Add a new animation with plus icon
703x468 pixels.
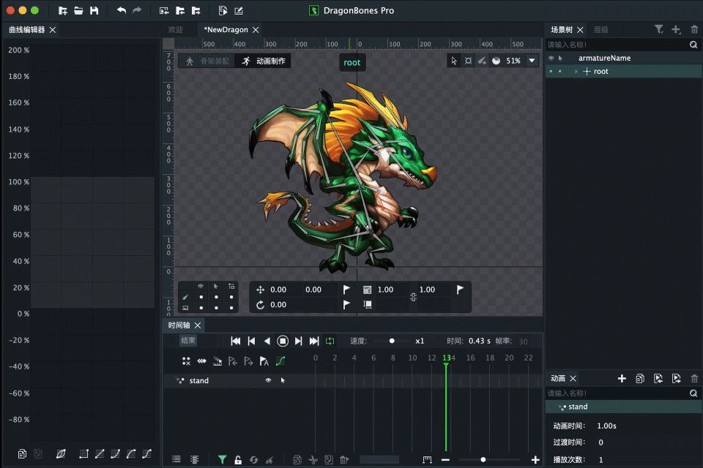[622, 379]
